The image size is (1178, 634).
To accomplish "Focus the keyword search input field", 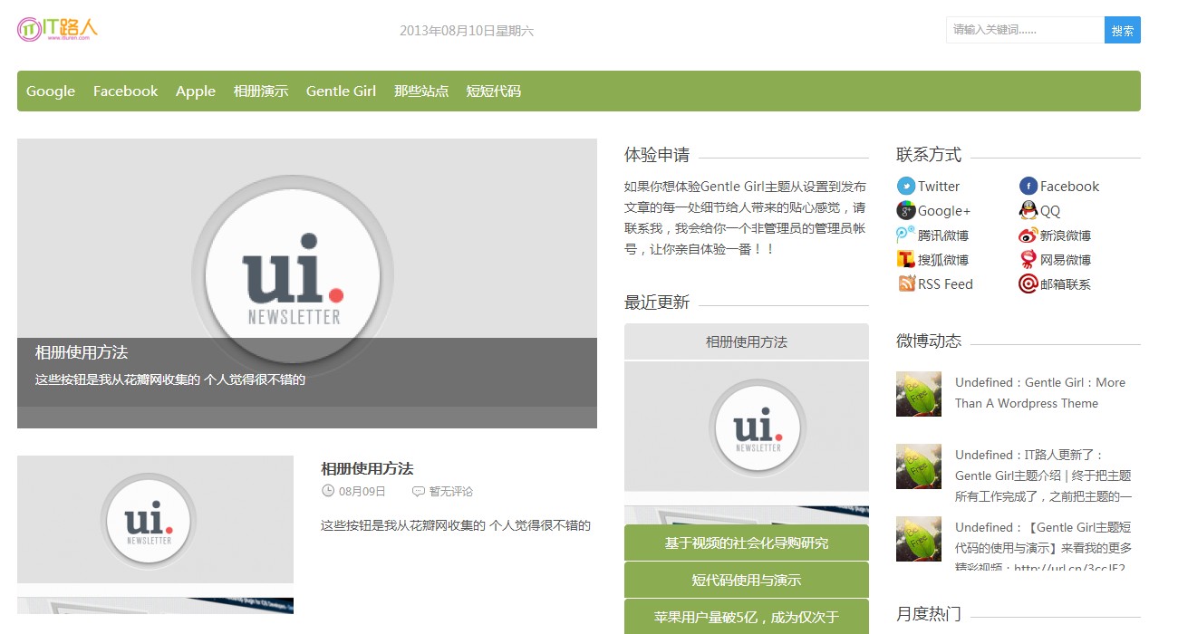I will [1024, 30].
